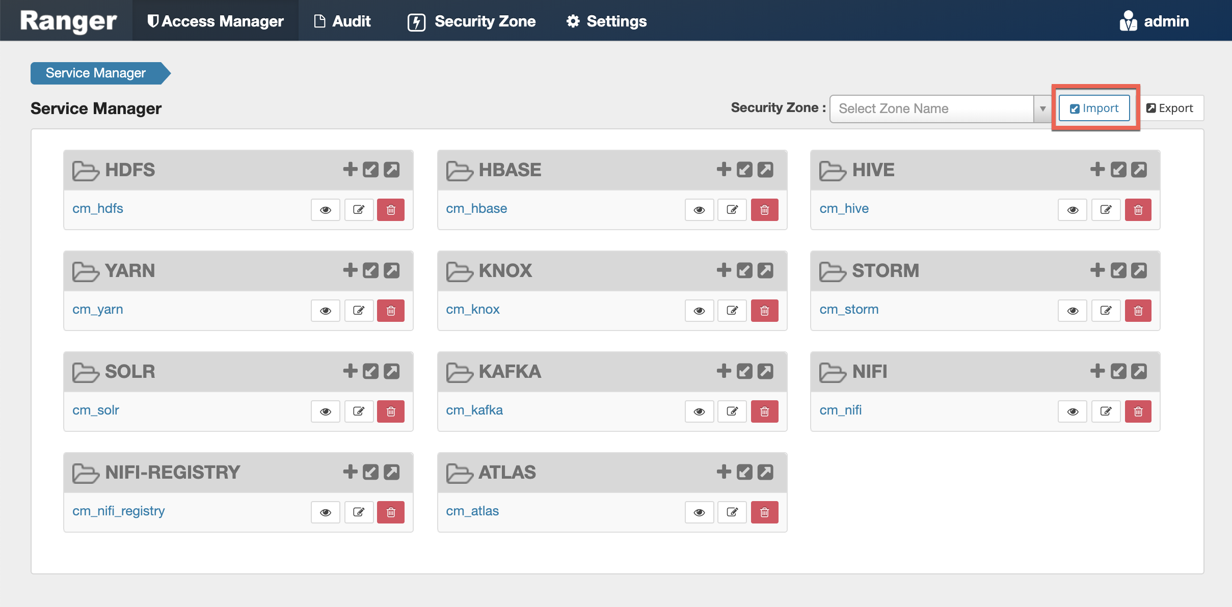
Task: Open the Settings menu
Action: coord(606,21)
